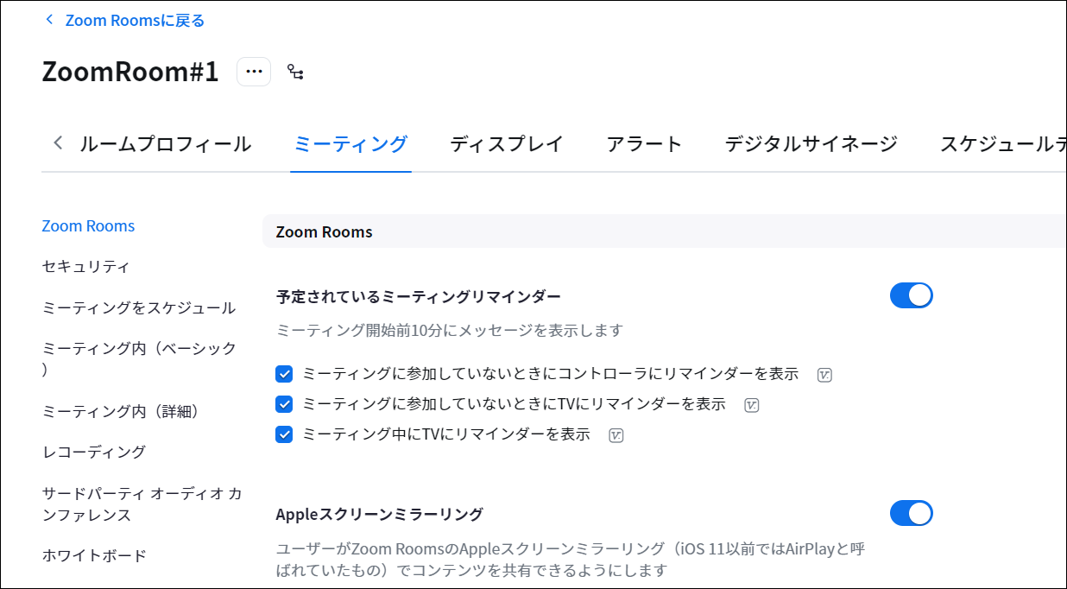Select the ミーティング tab
Viewport: 1067px width, 589px height.
350,144
